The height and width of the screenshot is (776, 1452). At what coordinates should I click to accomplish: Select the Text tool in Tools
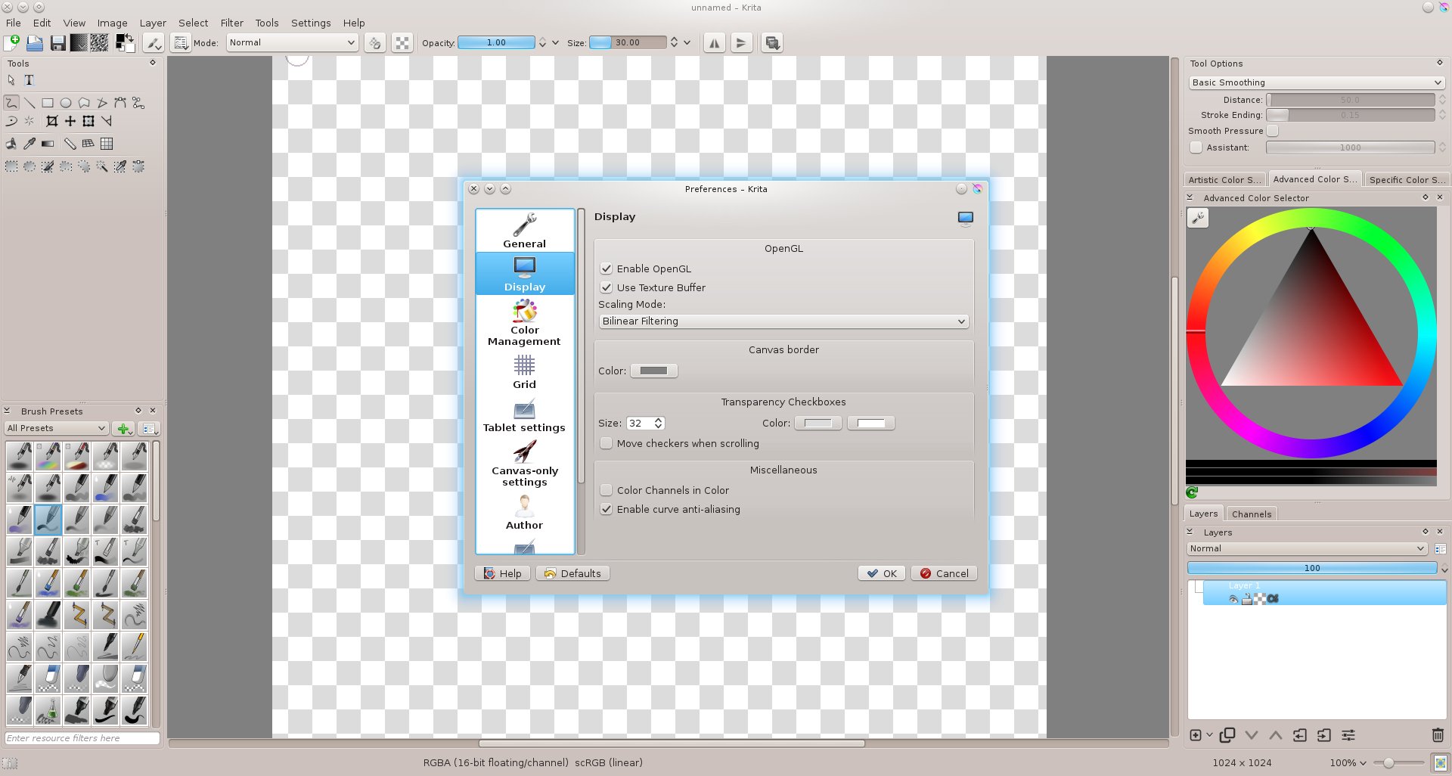pyautogui.click(x=29, y=80)
